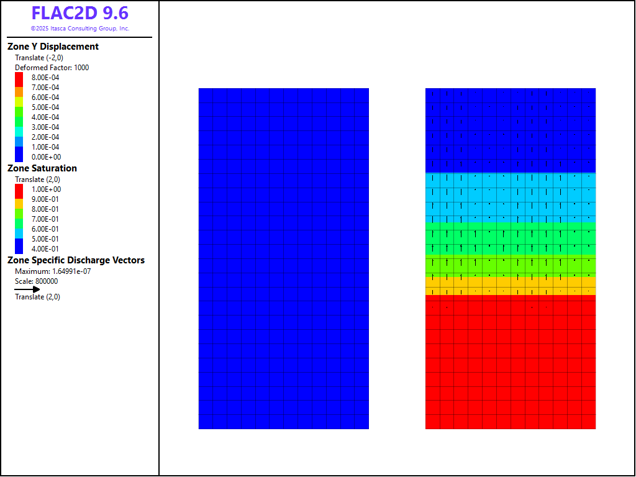This screenshot has height=477, width=636.
Task: Click the 6.00E-04 displacement legend value
Action: pos(45,98)
